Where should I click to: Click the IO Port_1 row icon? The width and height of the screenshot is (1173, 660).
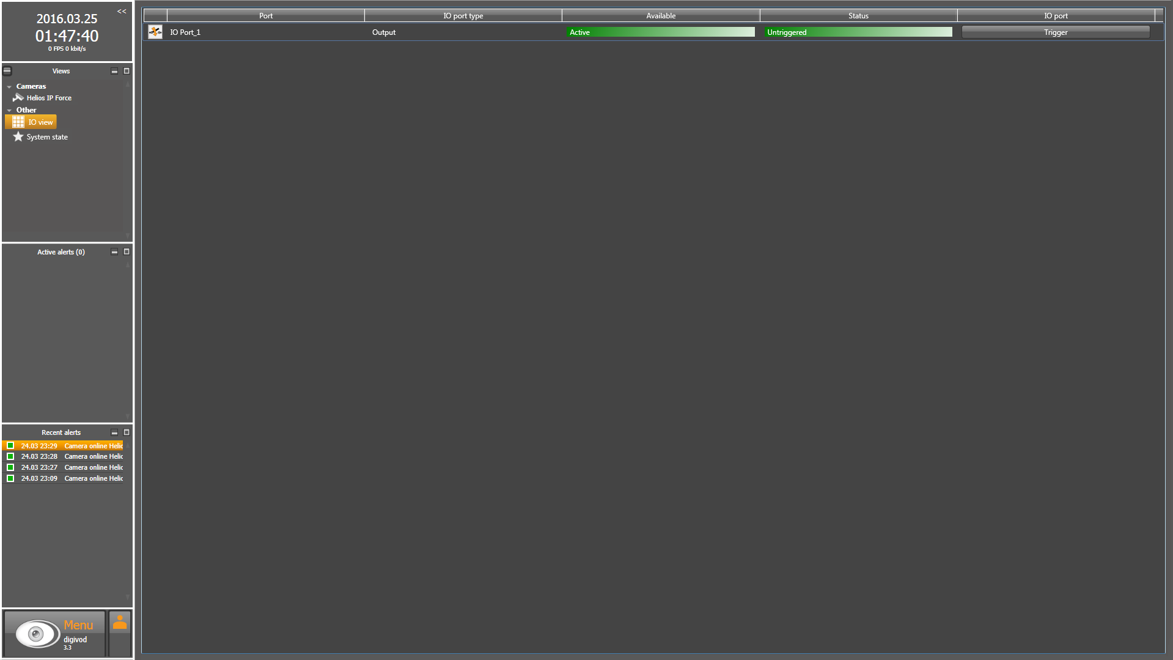click(155, 32)
